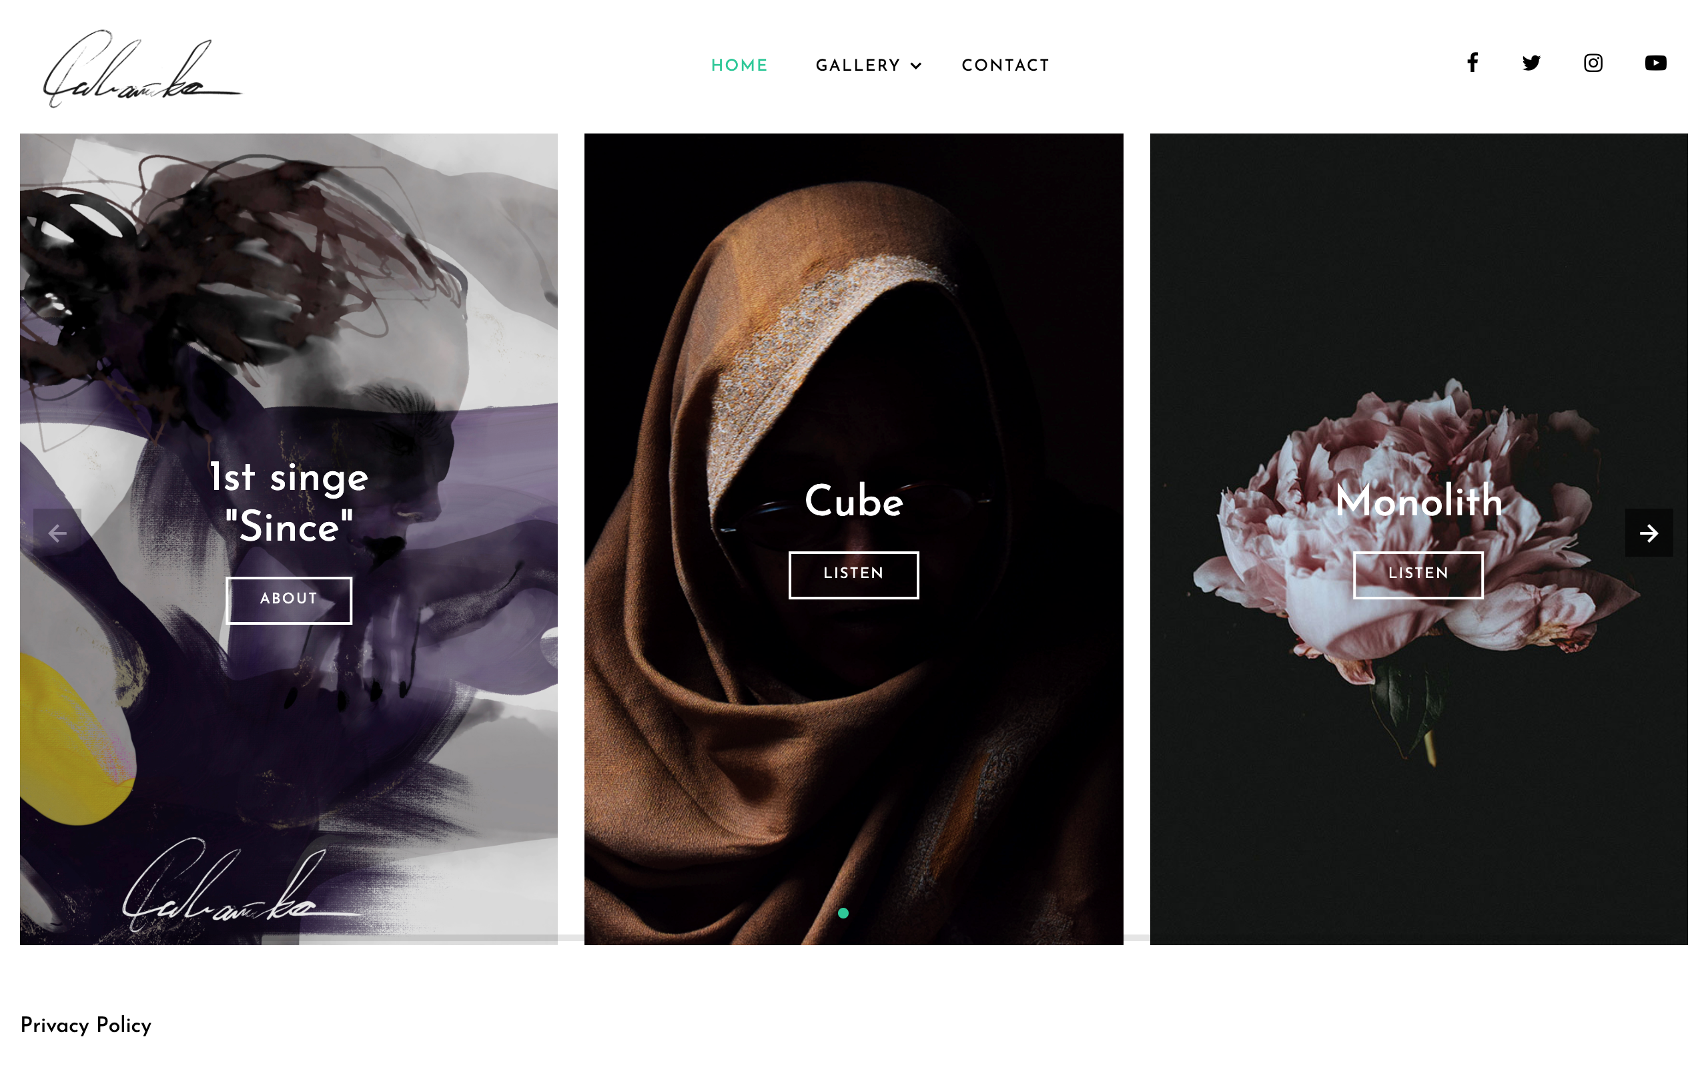1708x1068 pixels.
Task: Click the previous slide left arrow
Action: [57, 533]
